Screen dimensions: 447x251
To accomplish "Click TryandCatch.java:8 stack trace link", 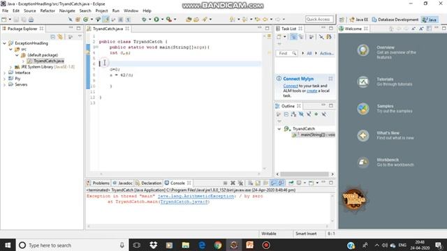I will [184, 201].
